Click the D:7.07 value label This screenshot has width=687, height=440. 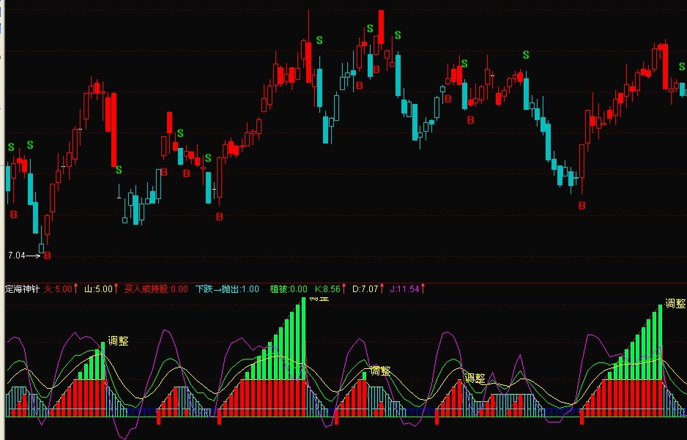point(365,289)
